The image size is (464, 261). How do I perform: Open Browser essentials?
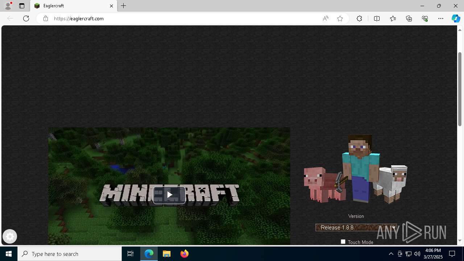(x=425, y=18)
